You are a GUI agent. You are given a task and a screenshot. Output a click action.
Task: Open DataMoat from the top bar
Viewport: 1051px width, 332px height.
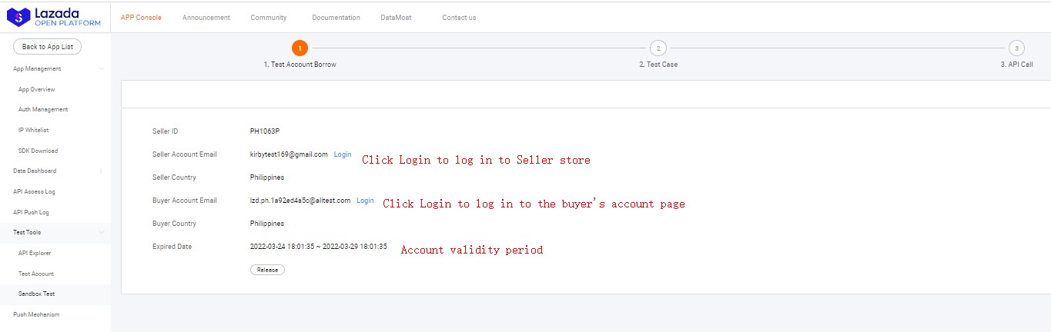[x=396, y=18]
